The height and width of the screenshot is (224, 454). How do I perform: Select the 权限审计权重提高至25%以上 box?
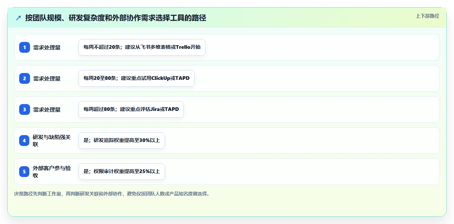122,172
